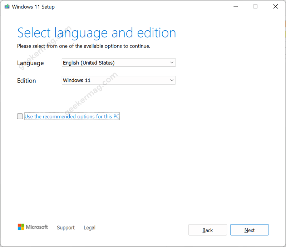This screenshot has height=247, width=286.
Task: Go to the Next step
Action: coord(249,230)
